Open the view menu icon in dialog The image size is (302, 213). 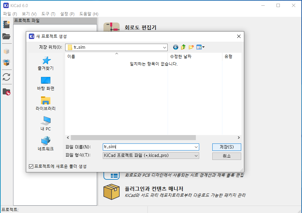[200, 47]
